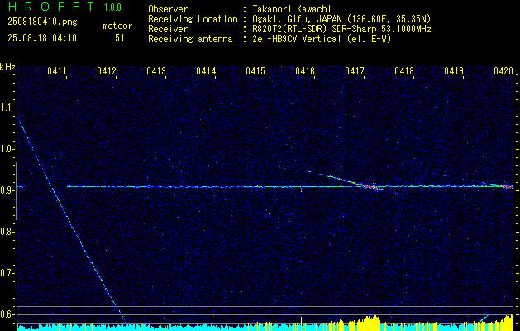Click the red meteor echo near 0417
This screenshot has height=331, width=520.
point(370,187)
